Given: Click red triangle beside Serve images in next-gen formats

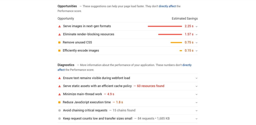Looking at the screenshot, I should pos(59,26).
